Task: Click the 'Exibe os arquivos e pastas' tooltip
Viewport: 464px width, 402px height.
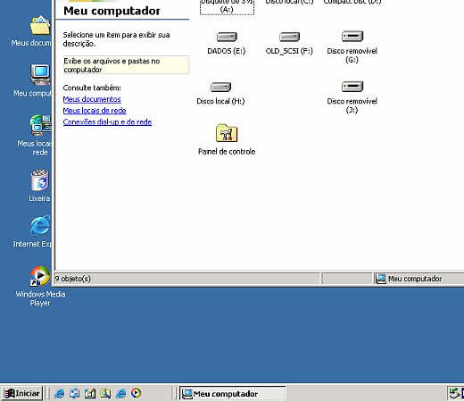Action: [126, 65]
